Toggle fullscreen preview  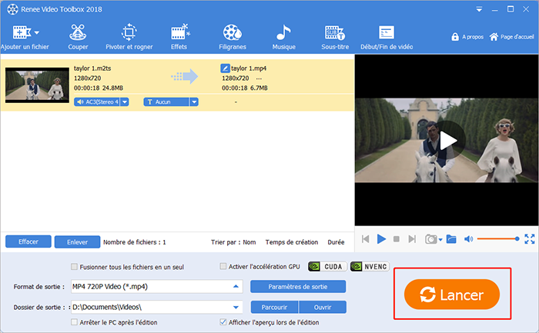pos(530,239)
